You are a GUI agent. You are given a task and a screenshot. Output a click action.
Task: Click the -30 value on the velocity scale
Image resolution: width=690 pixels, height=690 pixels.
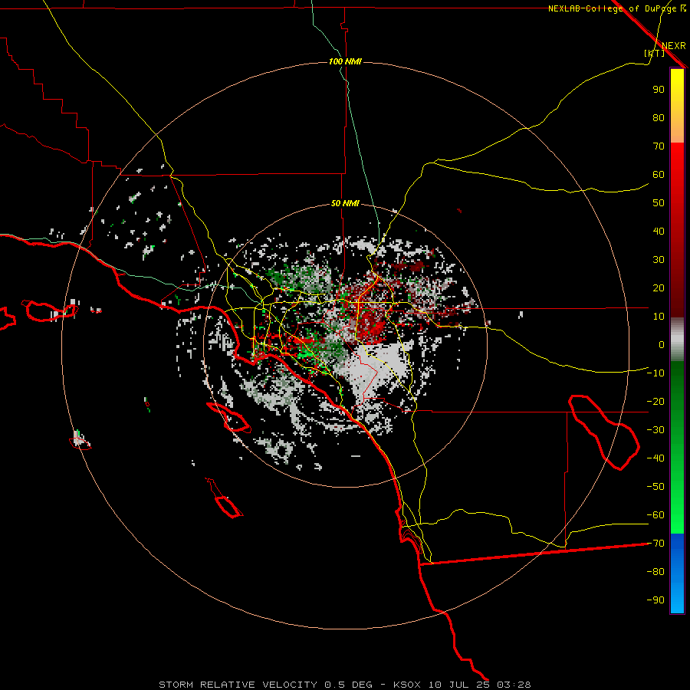pos(655,430)
